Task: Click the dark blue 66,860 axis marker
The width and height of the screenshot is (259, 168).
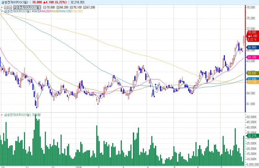Action: pyautogui.click(x=252, y=47)
